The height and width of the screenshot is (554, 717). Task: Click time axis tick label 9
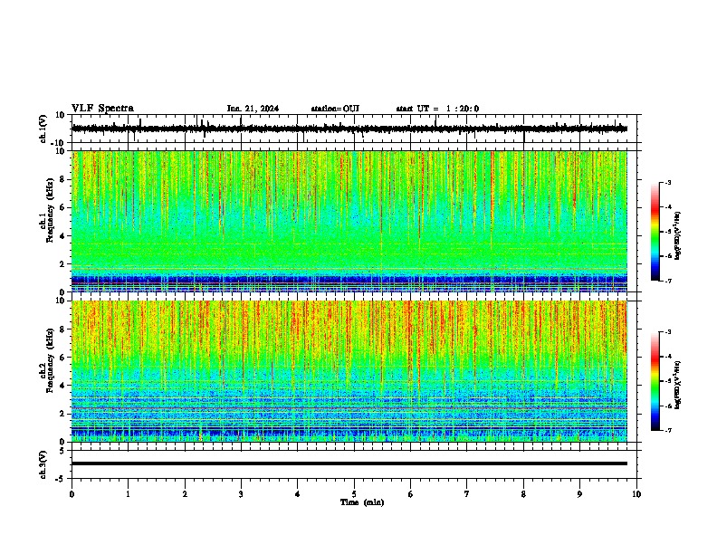pyautogui.click(x=579, y=493)
